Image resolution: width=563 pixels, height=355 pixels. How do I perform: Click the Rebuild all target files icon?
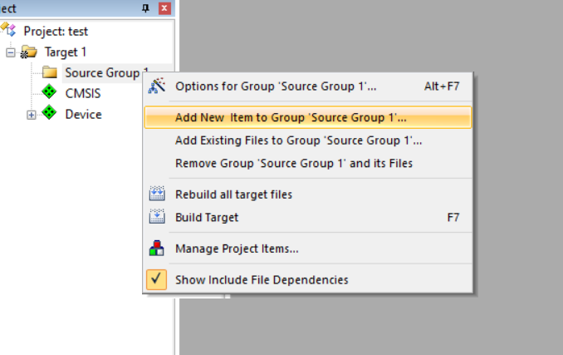157,194
